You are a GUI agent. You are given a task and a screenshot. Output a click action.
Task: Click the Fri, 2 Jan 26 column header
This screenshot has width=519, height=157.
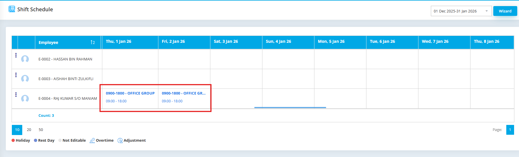coord(184,42)
